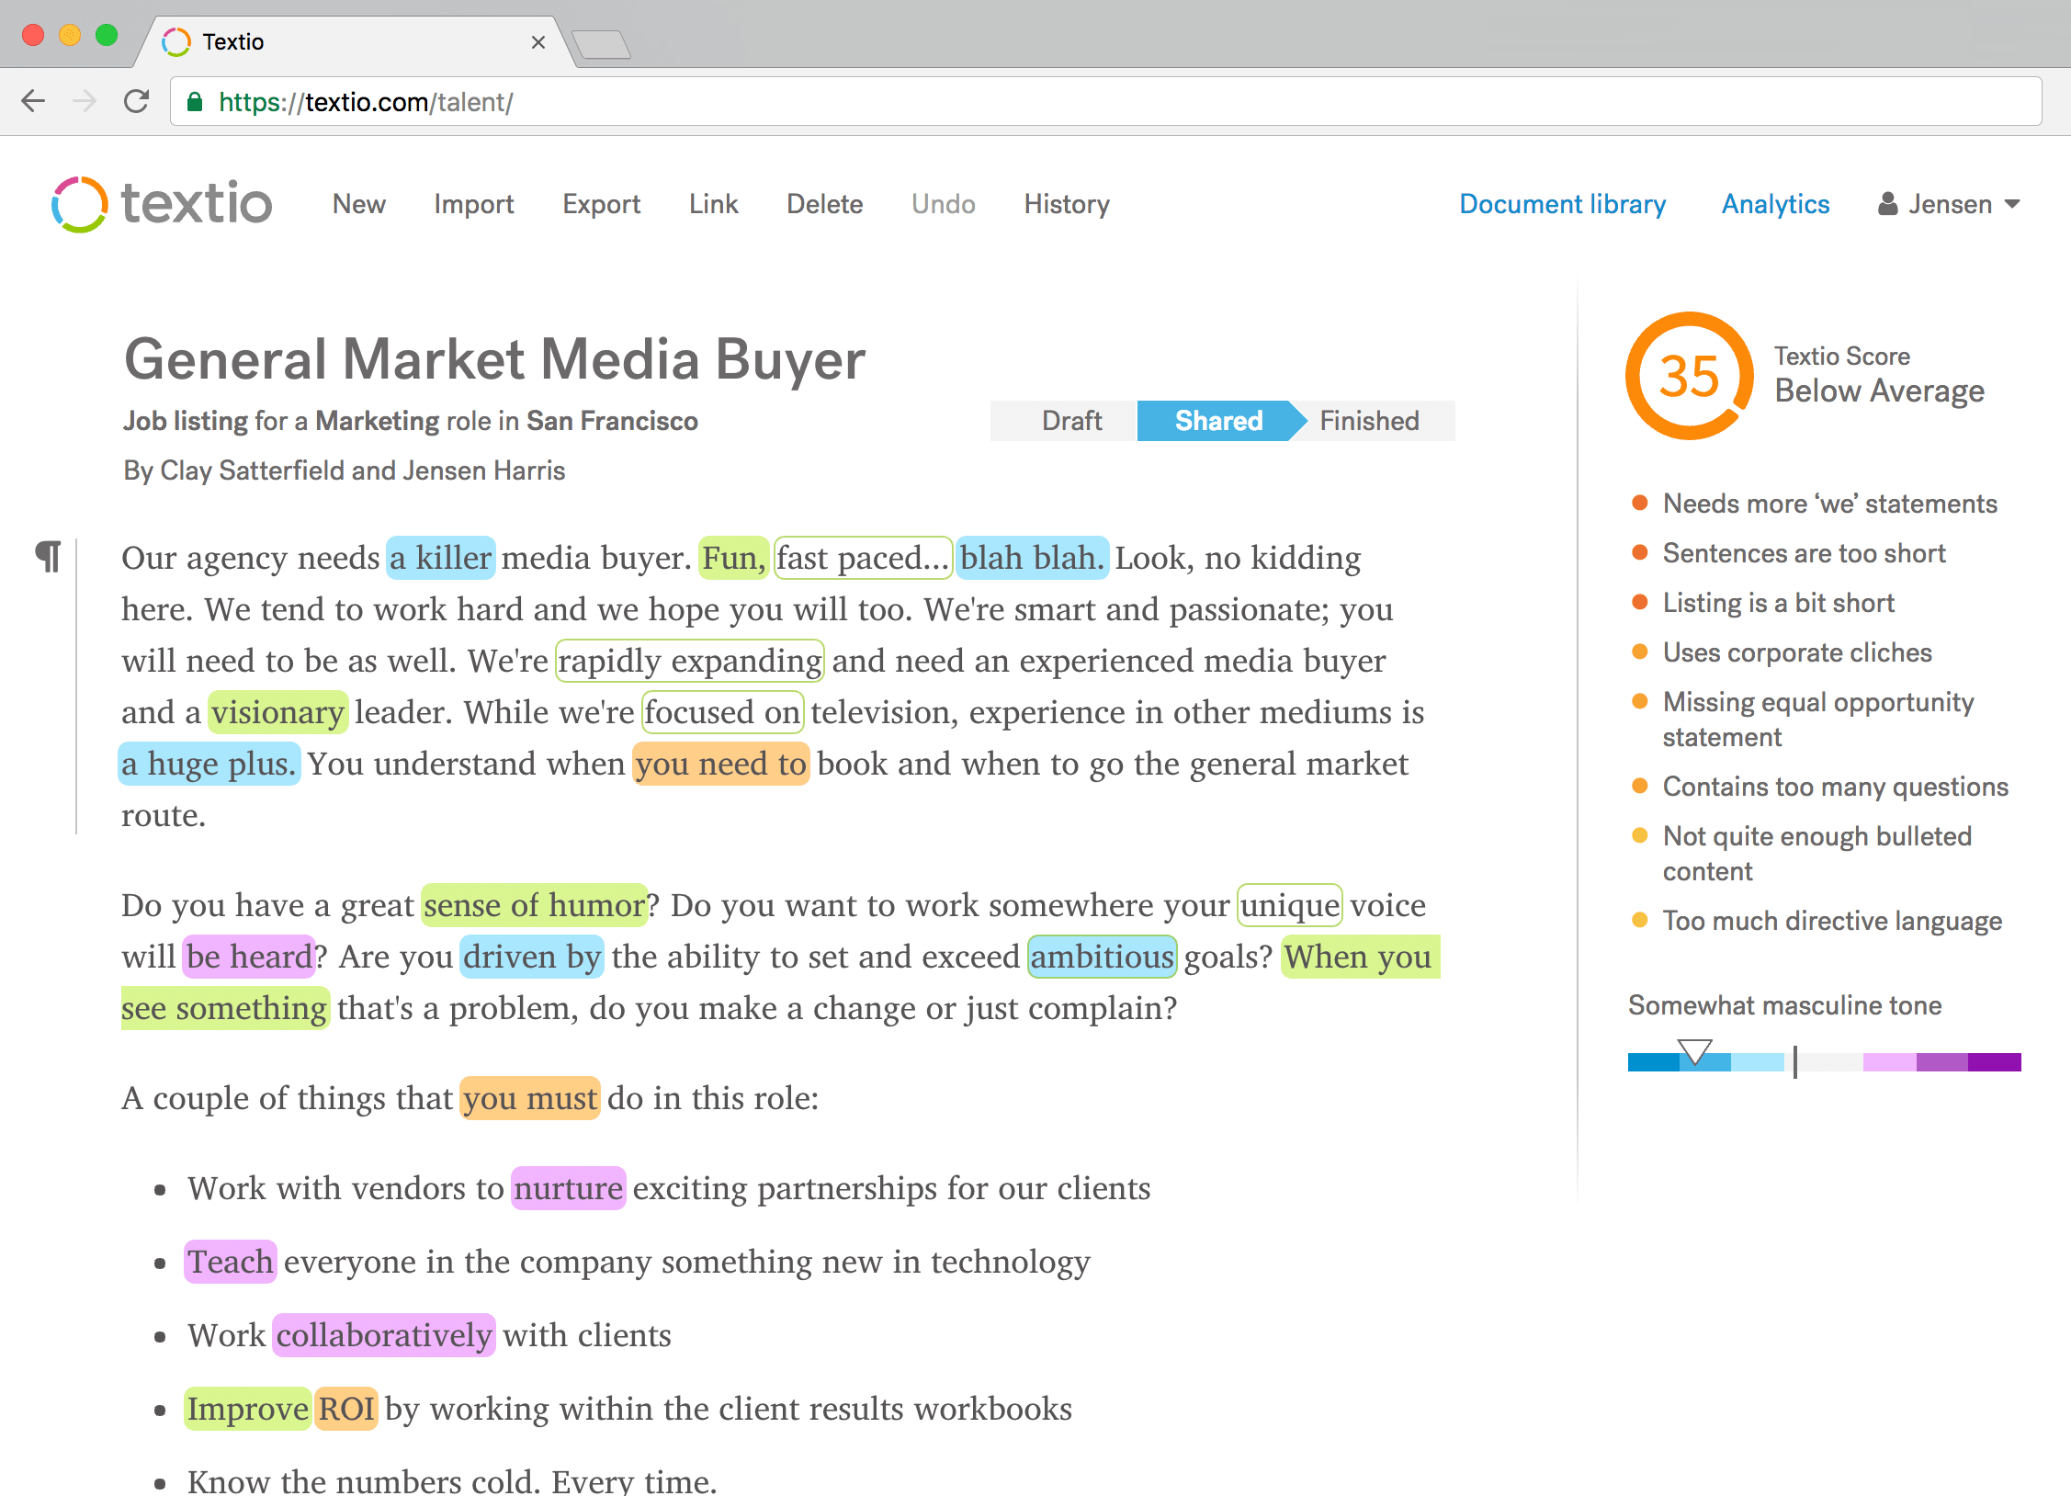Click the address bar URL field
Screen dimensions: 2071x1496
coord(1105,101)
